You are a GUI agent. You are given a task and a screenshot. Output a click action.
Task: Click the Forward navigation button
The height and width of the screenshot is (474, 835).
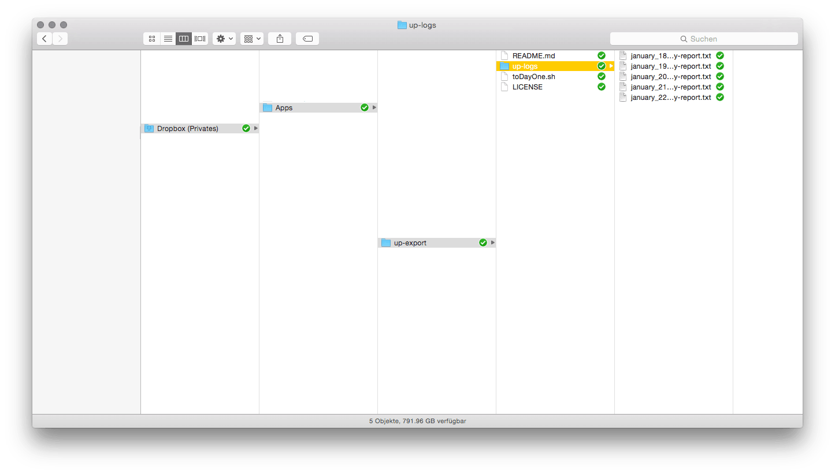click(x=60, y=38)
